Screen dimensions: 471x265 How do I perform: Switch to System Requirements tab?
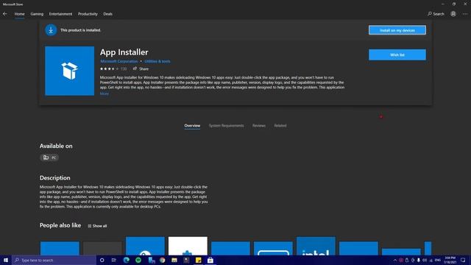pos(226,126)
